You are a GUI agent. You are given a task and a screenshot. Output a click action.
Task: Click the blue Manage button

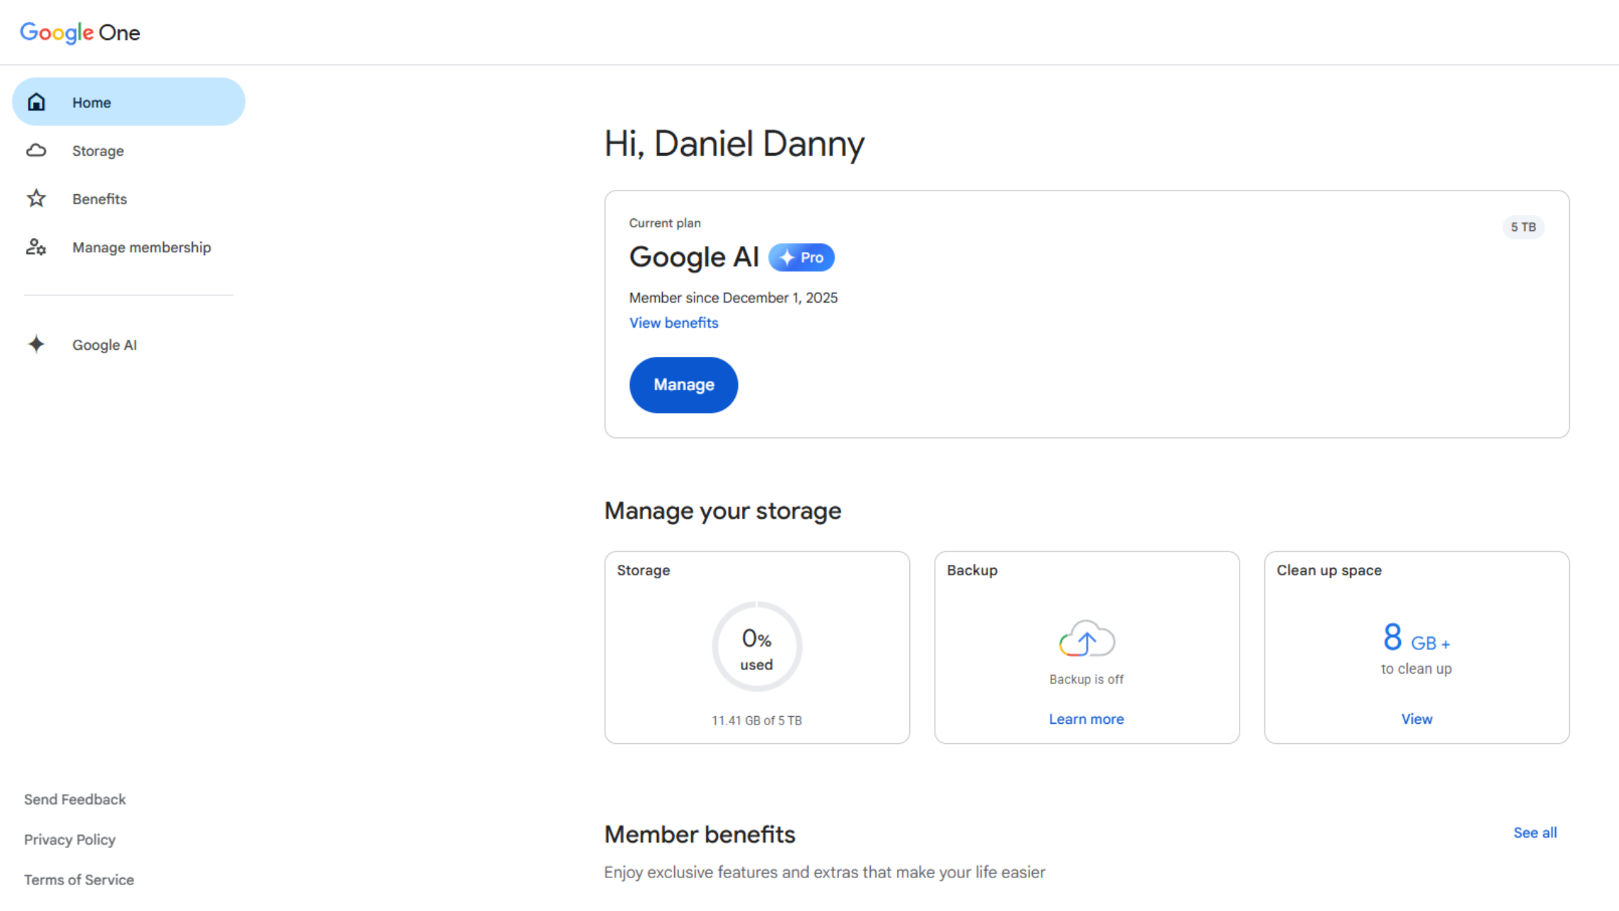[x=683, y=385]
